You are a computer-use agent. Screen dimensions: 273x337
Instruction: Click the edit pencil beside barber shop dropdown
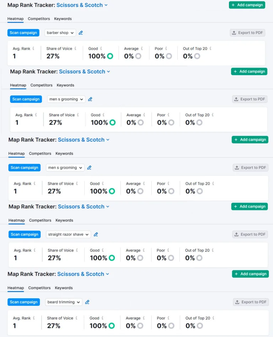[x=81, y=33]
